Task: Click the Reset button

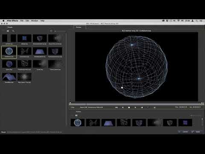Action: click(x=3, y=132)
